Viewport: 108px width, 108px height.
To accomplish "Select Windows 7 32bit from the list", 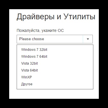I will click(x=55, y=50).
